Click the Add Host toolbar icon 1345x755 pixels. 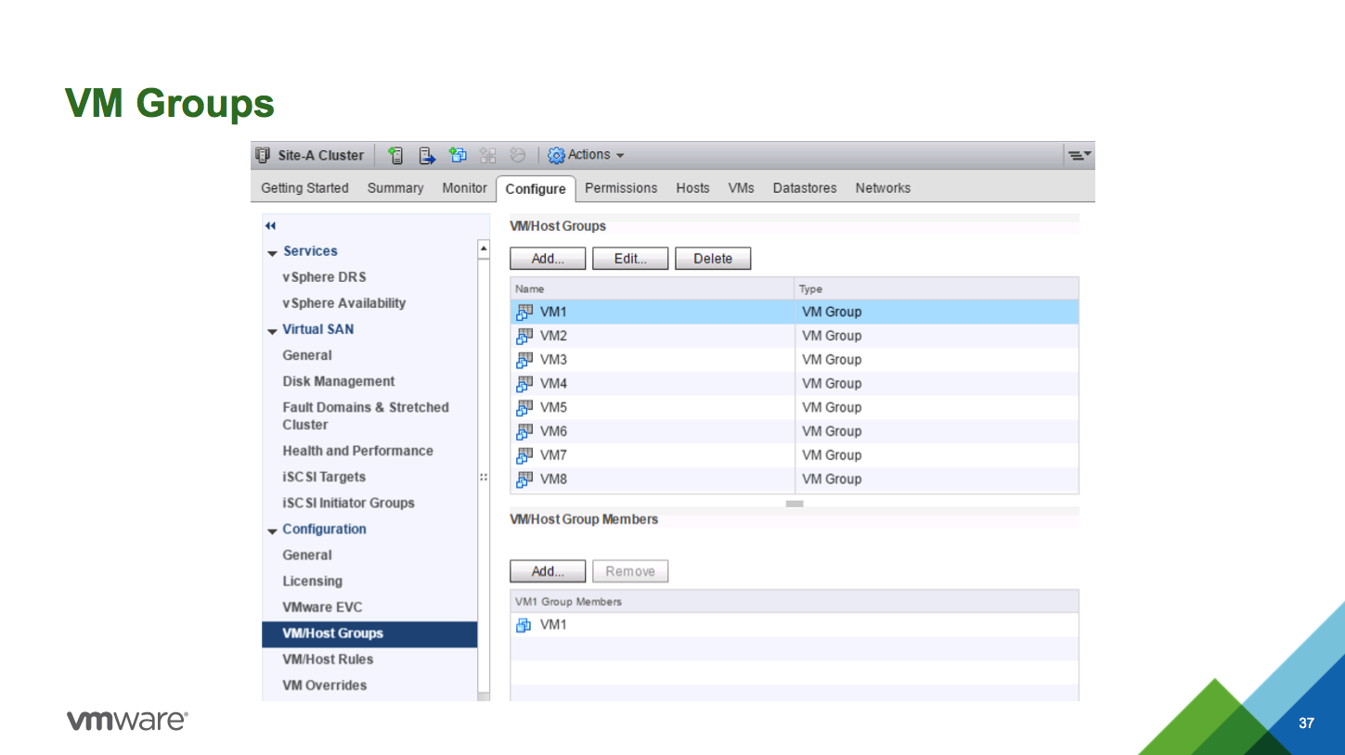pos(395,156)
